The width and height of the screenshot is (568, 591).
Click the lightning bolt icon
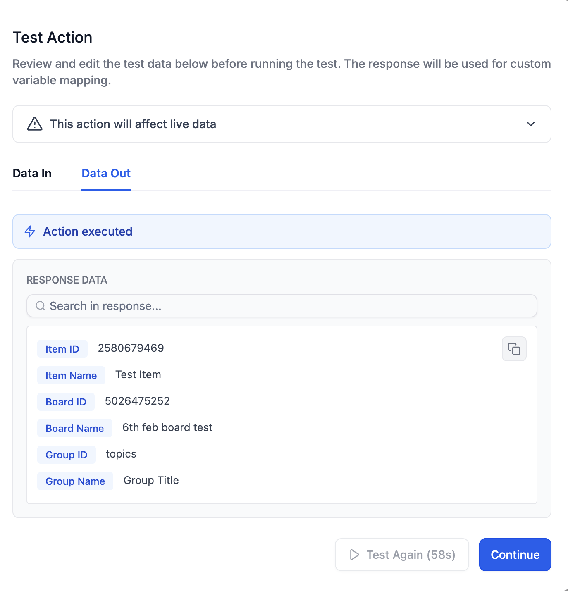(x=30, y=231)
